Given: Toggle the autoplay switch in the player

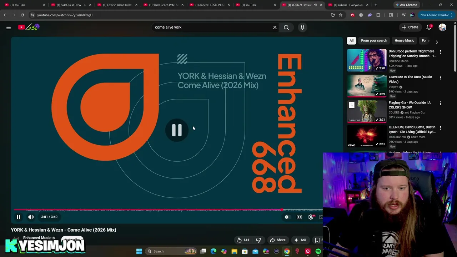Looking at the screenshot, I should (286, 217).
